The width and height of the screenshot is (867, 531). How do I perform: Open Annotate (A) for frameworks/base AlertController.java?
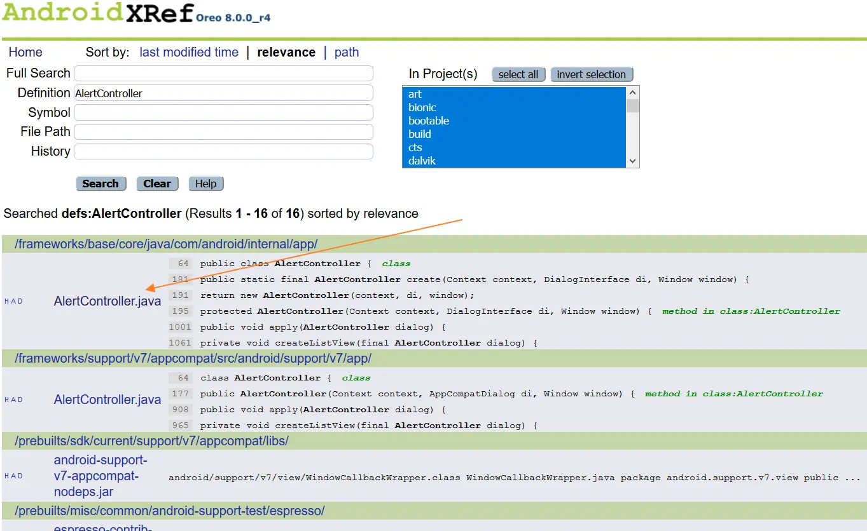coord(13,301)
